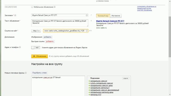The height and width of the screenshot is (96, 171).
Task: Add suggestion samsung rl 63 via plus icon
Action: (89, 95)
